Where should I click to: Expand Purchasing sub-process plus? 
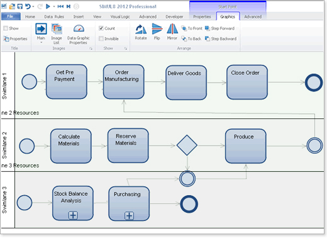point(130,216)
